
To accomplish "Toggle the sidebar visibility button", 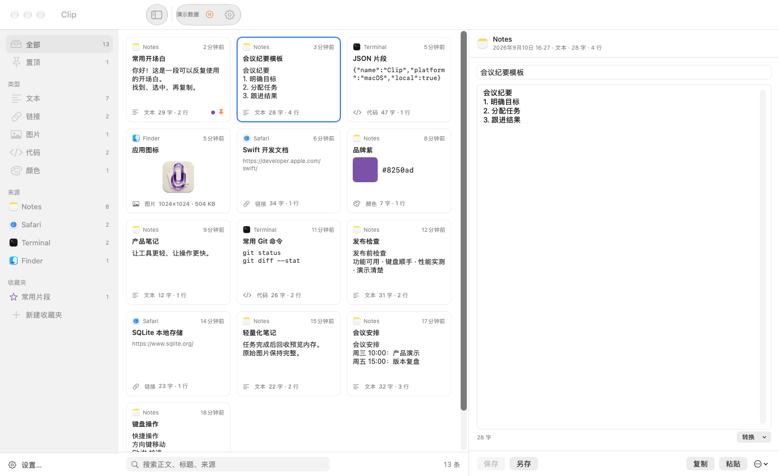I will (x=157, y=15).
